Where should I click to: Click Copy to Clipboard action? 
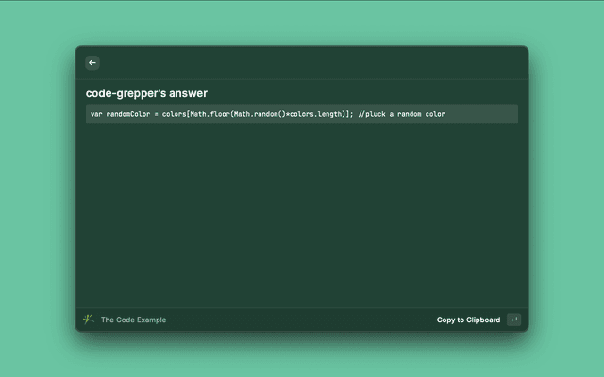click(x=468, y=320)
